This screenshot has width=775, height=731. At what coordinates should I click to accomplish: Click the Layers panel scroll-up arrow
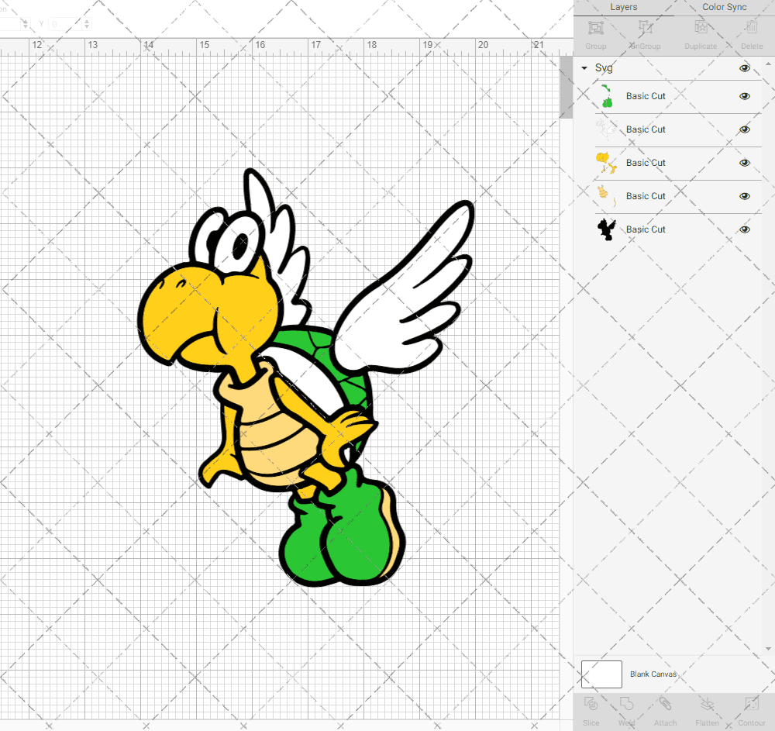pos(767,64)
